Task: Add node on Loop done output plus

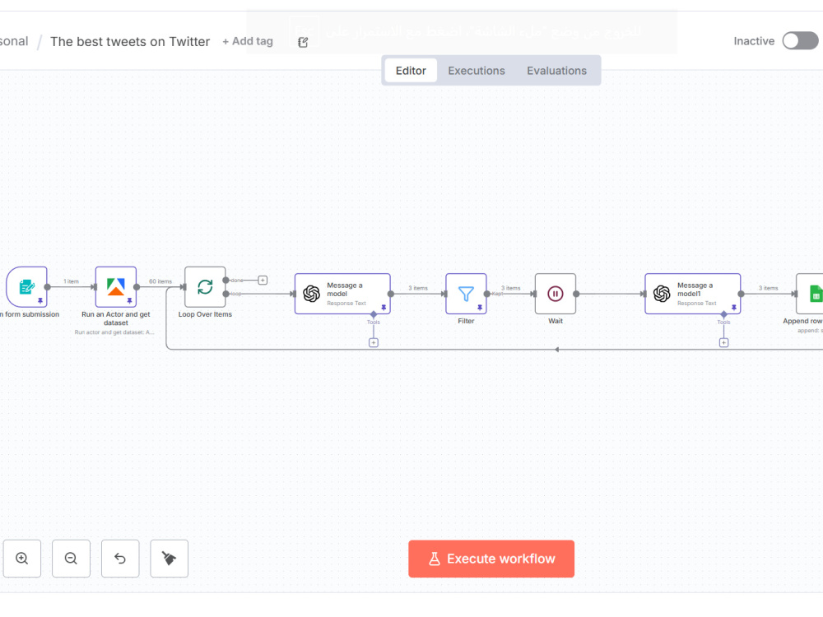Action: [x=263, y=281]
